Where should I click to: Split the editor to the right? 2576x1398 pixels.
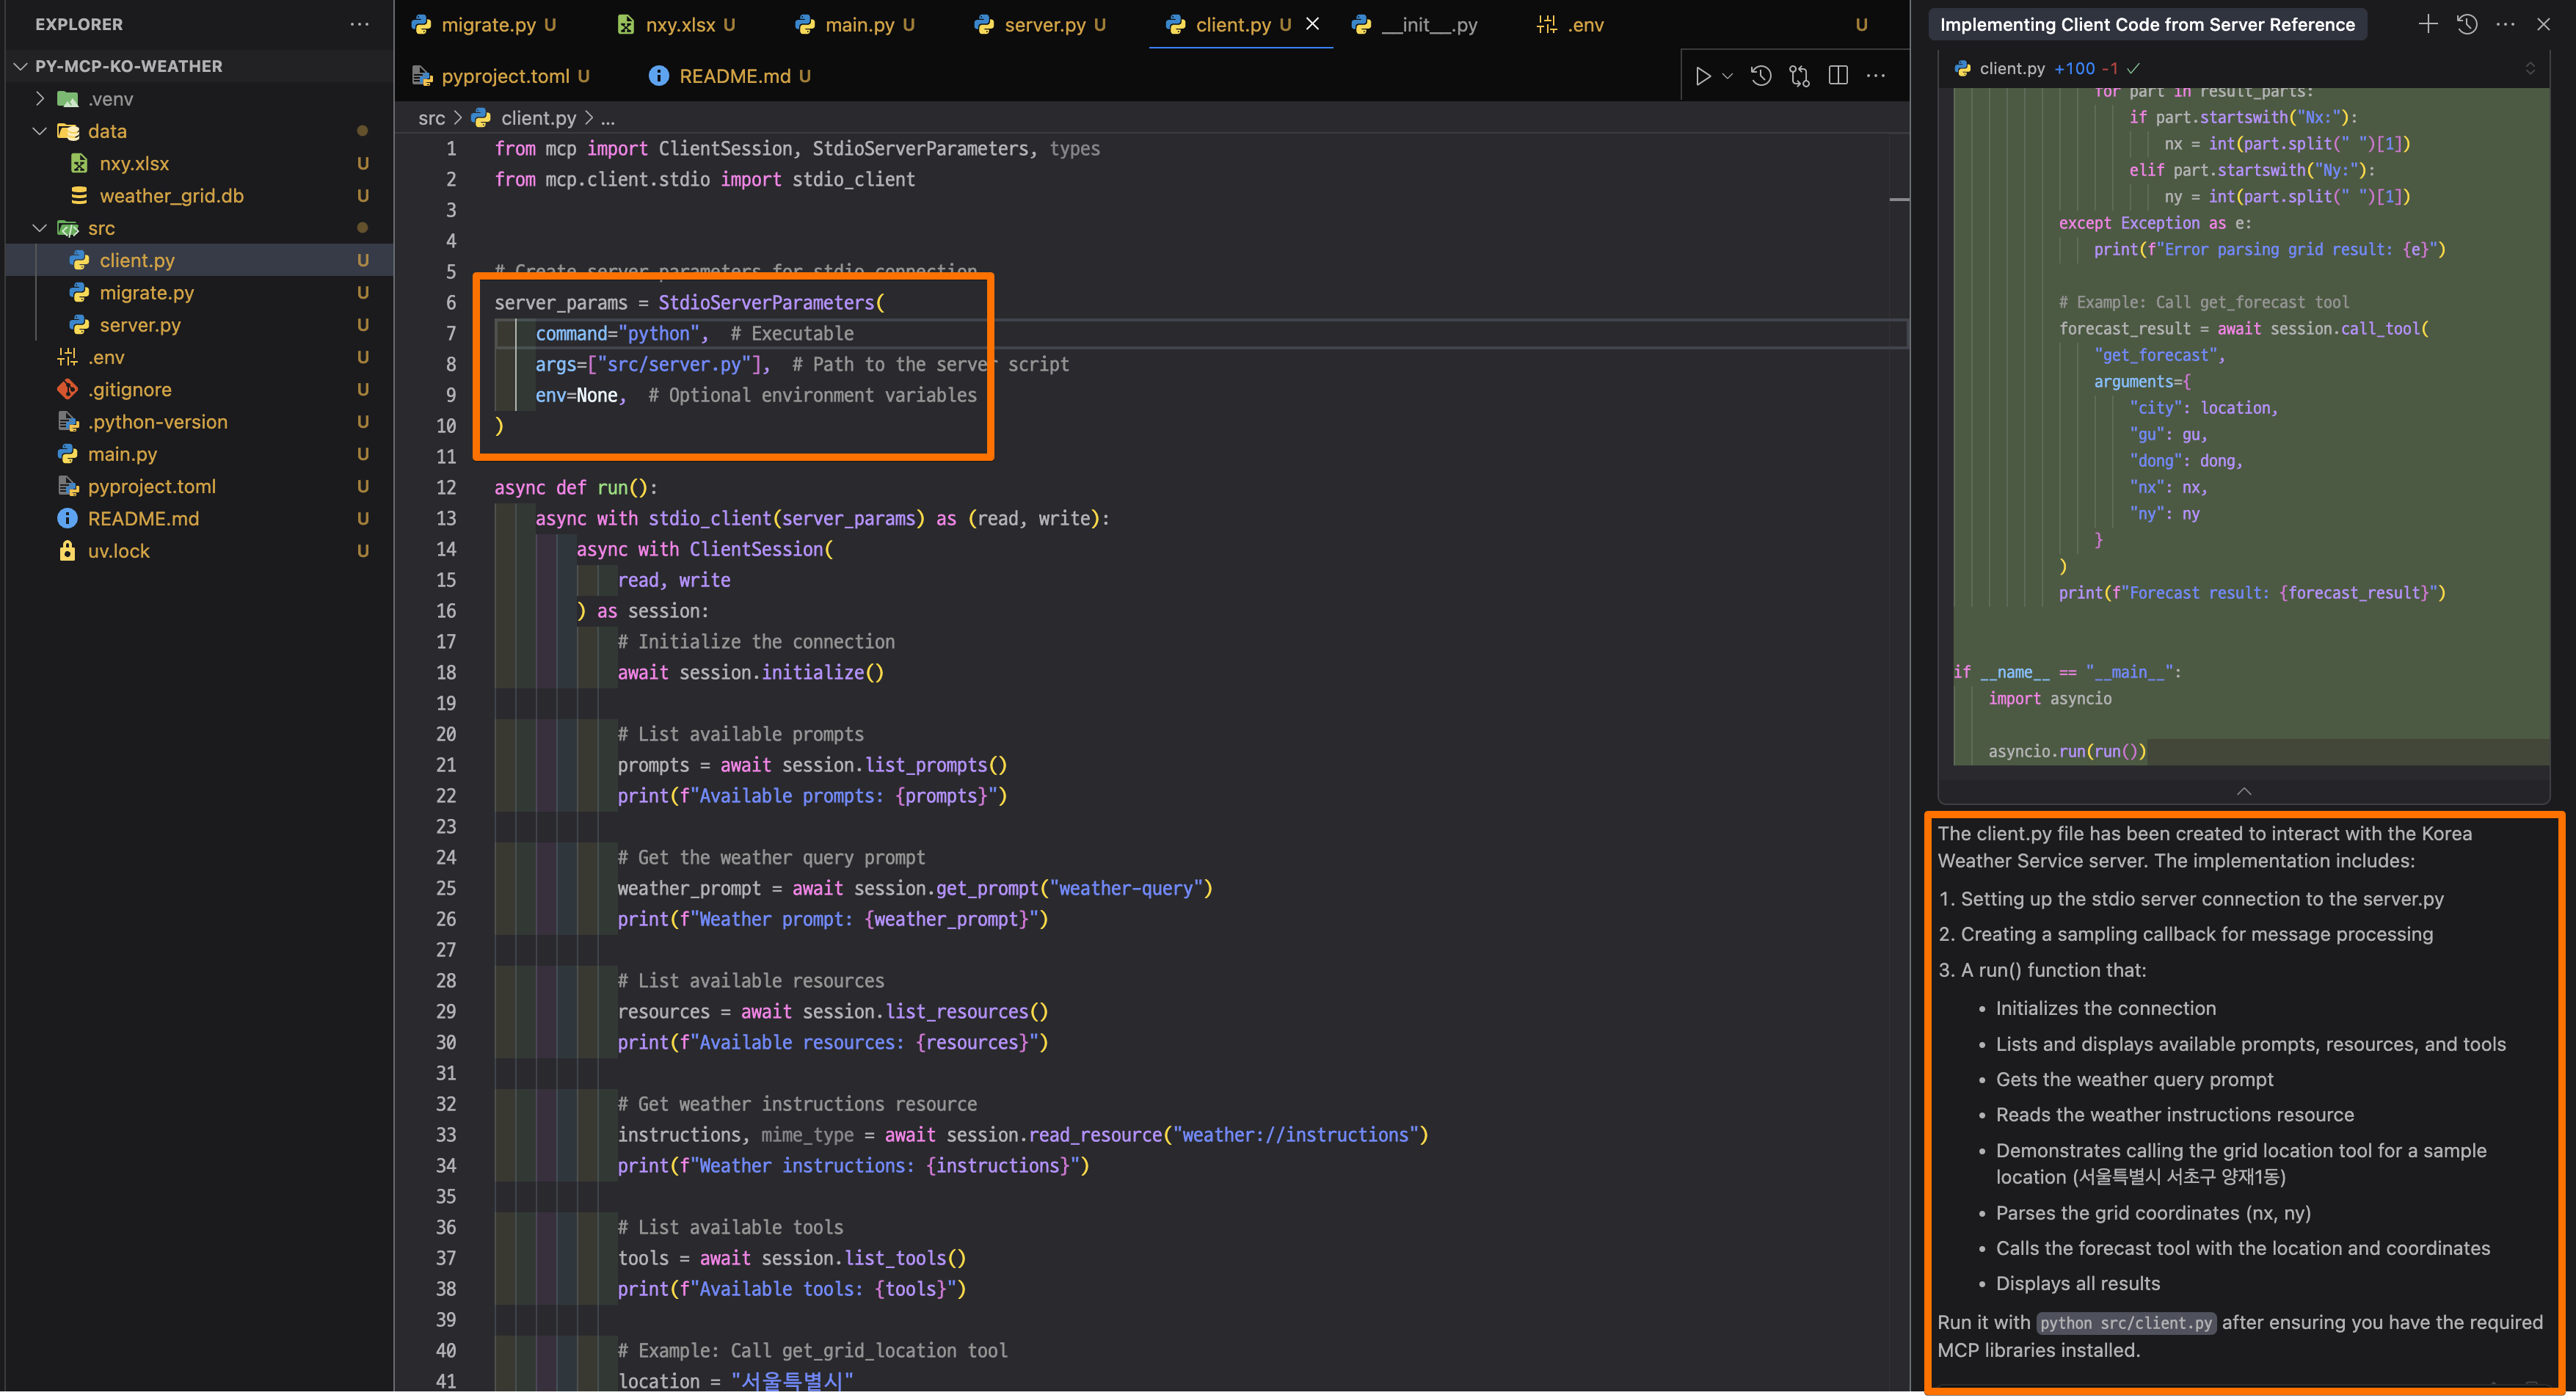[x=1838, y=76]
